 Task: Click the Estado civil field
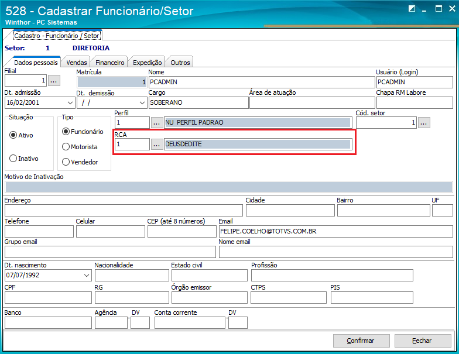pos(210,275)
